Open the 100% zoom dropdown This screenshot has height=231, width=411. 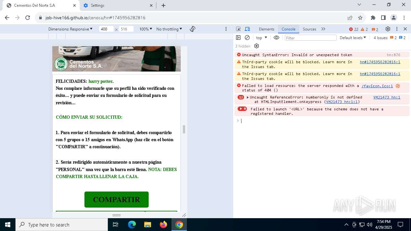146,29
